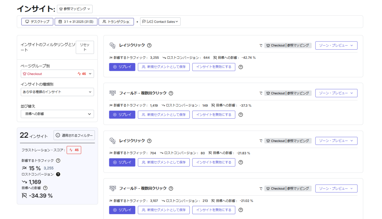
Task: Click black help icon beside ロストコンバージョン summary
Action: (x=58, y=174)
